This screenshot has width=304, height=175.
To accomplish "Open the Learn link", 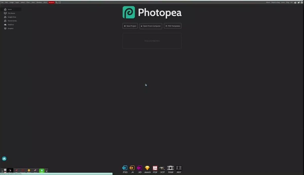I will 283,2.
